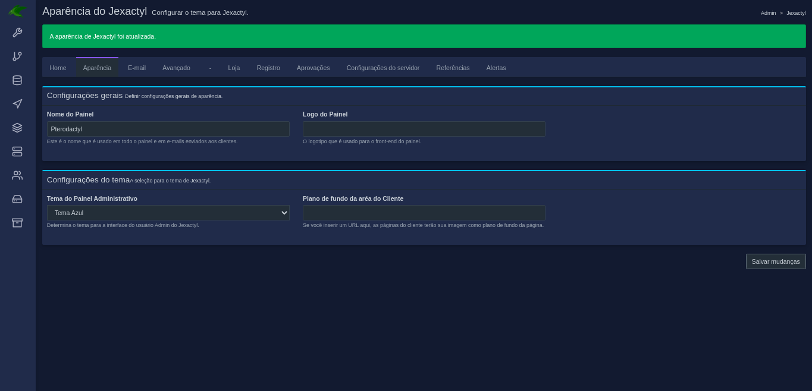Screen dimensions: 812x391
Task: Click the Tema do Painel Administrativo label
Action: (x=92, y=198)
